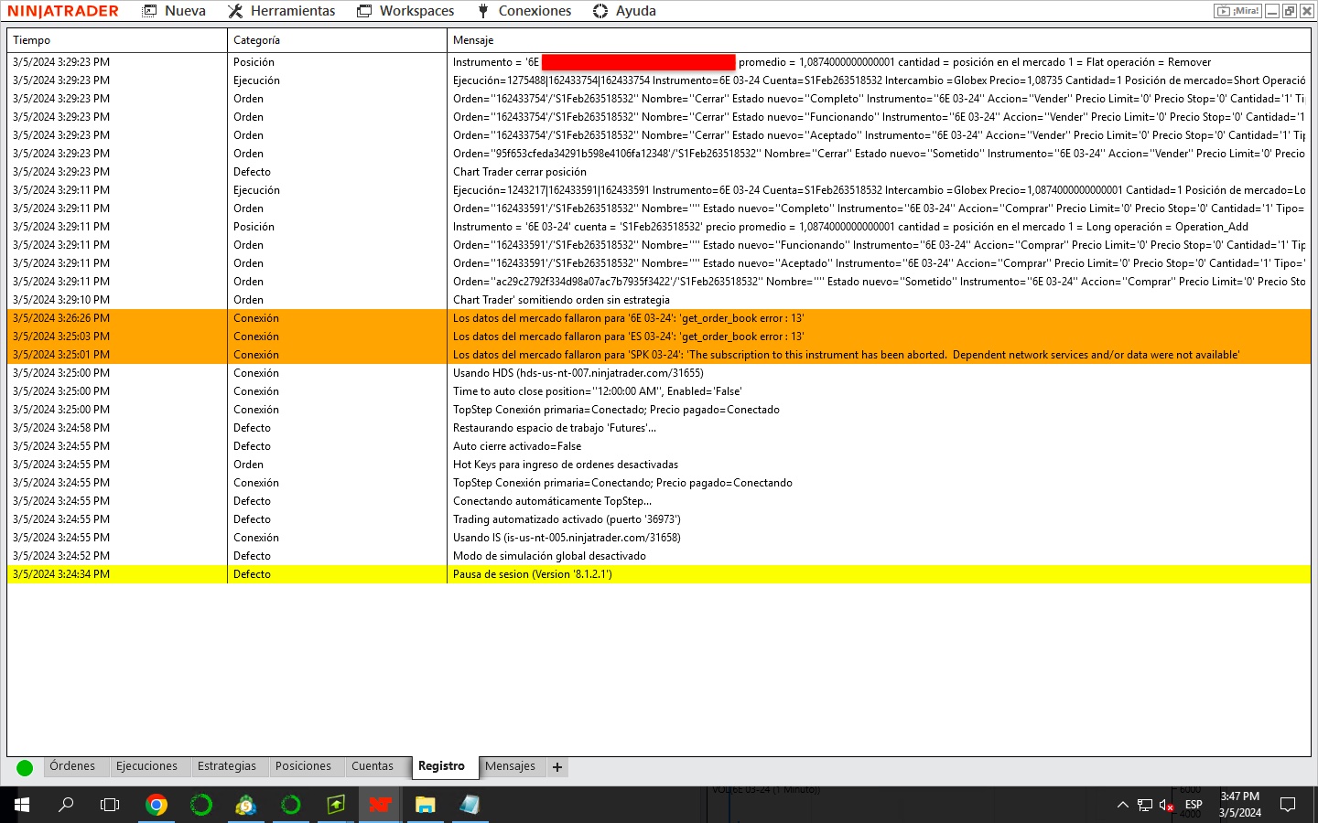Image resolution: width=1318 pixels, height=823 pixels.
Task: Click timestamp '3/5/2024 3:24:52 PM'
Action: tap(61, 556)
